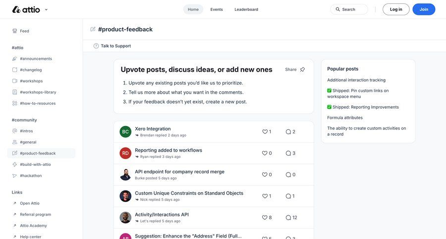Viewport: 446px width, 239px height.
Task: Open the Formula attributes popular post
Action: (345, 118)
